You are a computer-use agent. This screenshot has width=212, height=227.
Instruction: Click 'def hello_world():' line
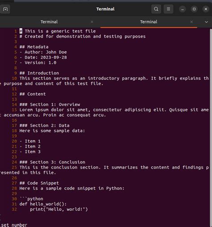[43, 204]
